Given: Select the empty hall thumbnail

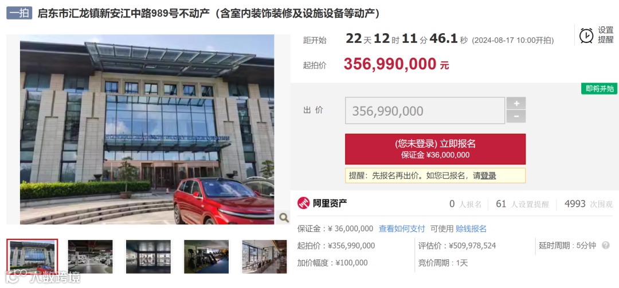Looking at the screenshot, I should coord(148,257).
